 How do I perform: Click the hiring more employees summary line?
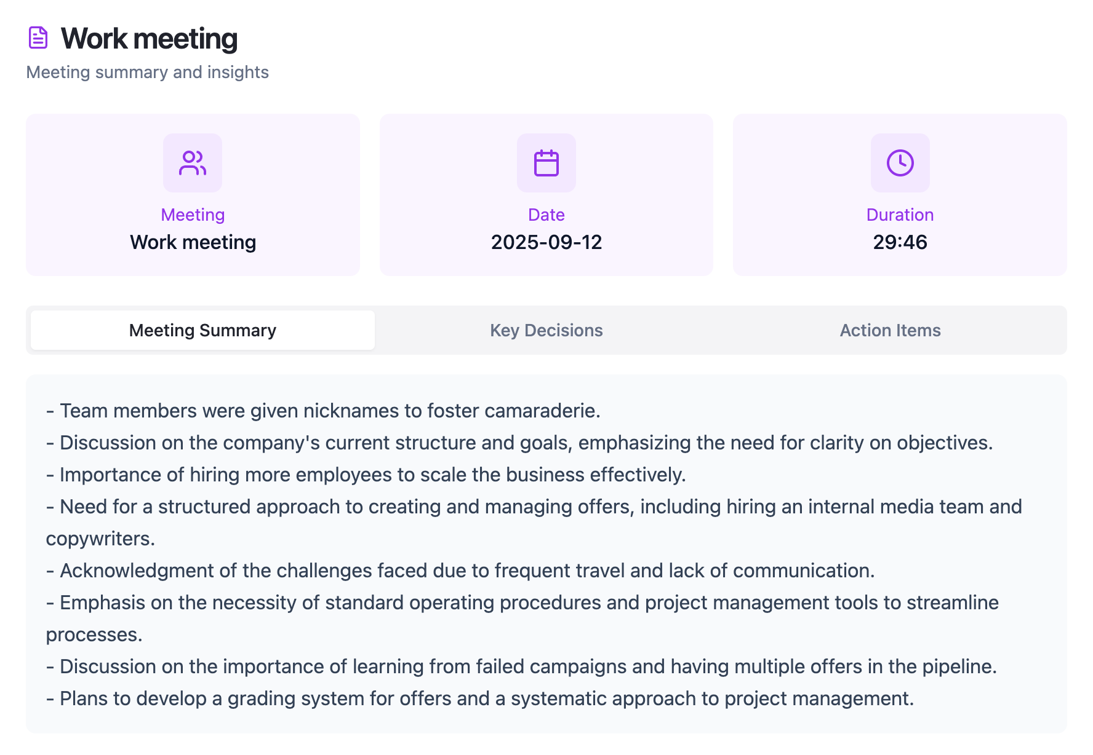coord(366,475)
